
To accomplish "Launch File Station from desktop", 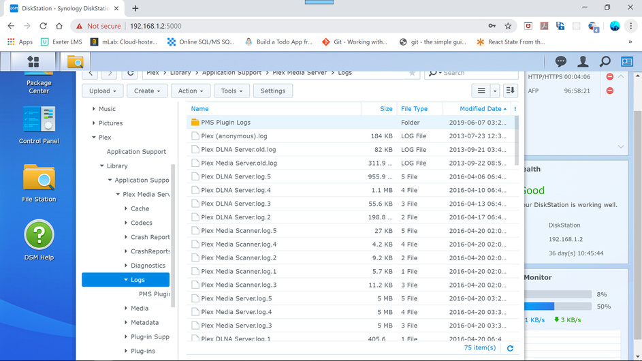I will (x=39, y=183).
